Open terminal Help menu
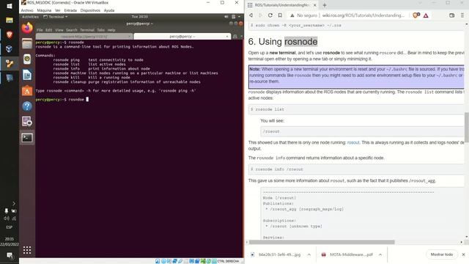Screen dimensions: 469x264 [111, 30]
